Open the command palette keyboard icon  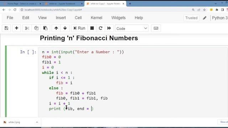[x=156, y=28]
